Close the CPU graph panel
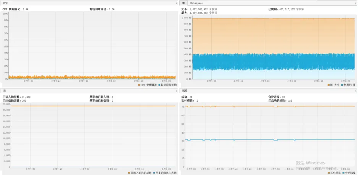 click(x=176, y=3)
